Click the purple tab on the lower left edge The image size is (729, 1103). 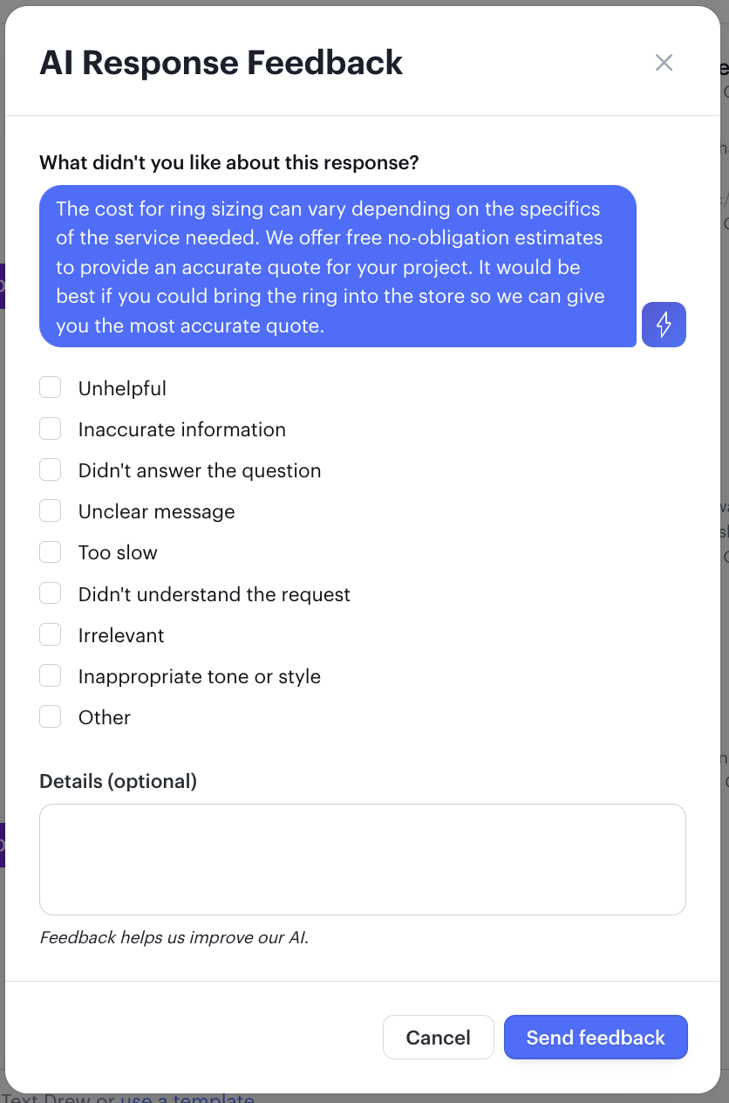coord(3,845)
